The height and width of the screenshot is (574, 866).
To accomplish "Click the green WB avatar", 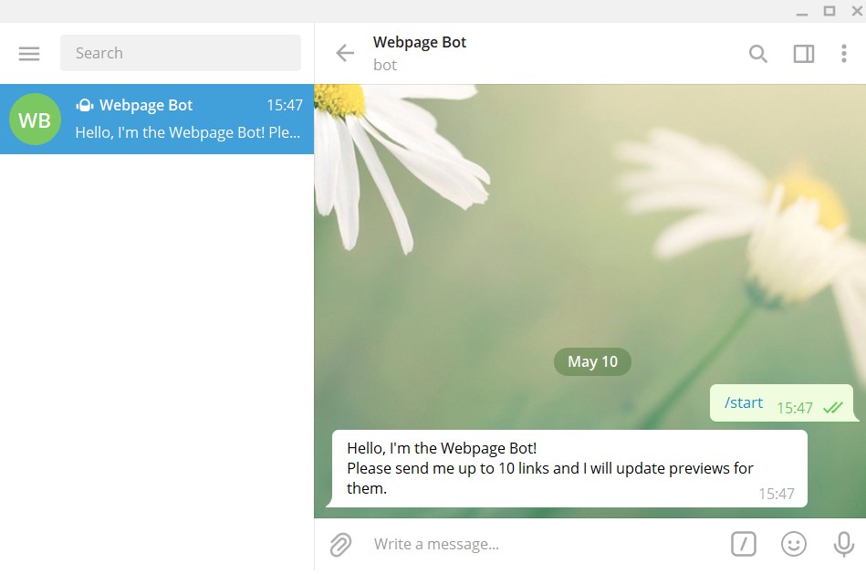I will [x=35, y=120].
